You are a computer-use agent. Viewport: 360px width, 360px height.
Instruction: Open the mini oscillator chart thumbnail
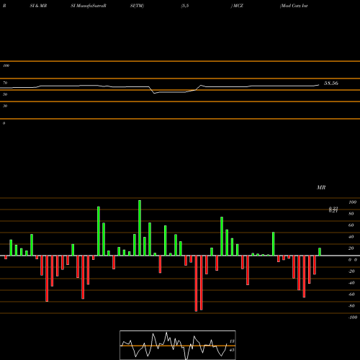(178, 345)
